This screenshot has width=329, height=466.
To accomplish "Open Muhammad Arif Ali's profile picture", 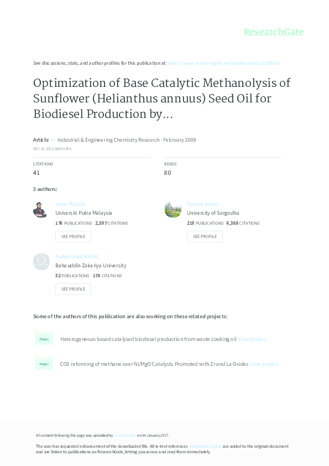I will (41, 261).
